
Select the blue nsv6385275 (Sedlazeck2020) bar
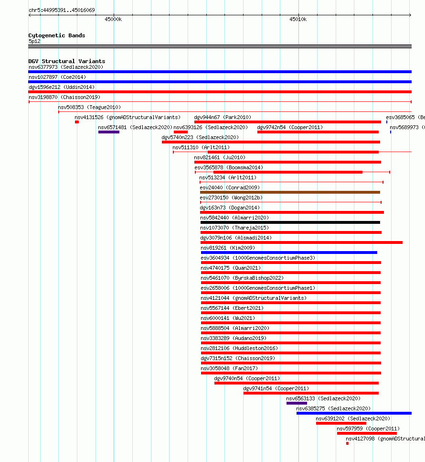354,413
